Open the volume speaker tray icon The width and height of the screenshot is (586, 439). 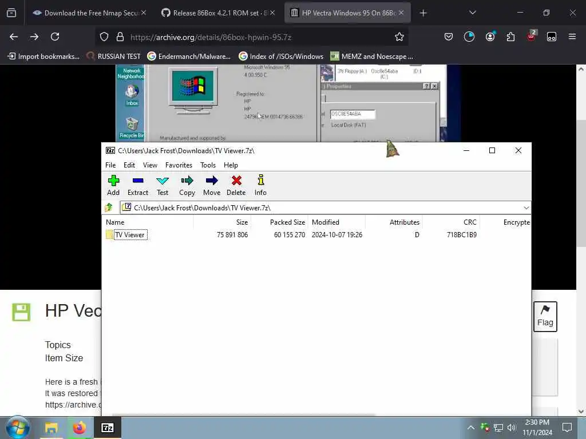[511, 428]
